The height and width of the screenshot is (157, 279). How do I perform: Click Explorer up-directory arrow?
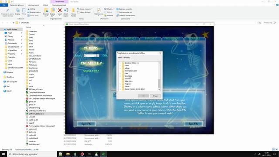point(14,23)
